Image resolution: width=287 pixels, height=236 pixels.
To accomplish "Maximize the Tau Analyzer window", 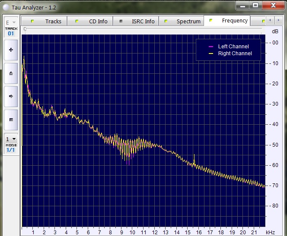I will pos(255,5).
